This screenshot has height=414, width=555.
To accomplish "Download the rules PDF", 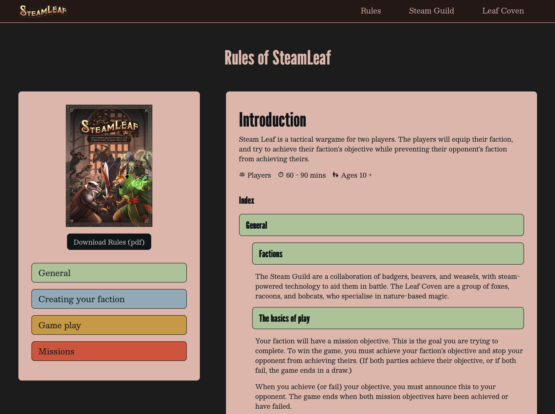I will click(109, 242).
